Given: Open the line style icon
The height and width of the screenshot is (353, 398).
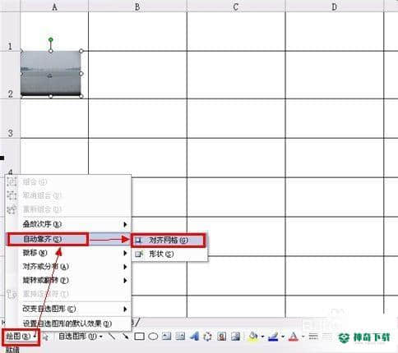Looking at the screenshot, I should (x=313, y=337).
